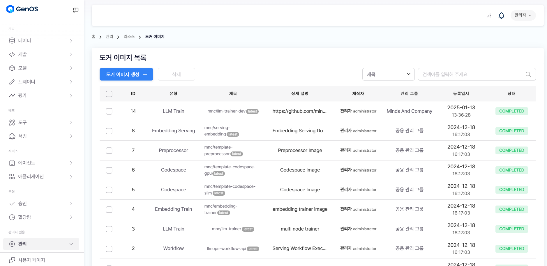Check the box for row ID 14

[109, 111]
